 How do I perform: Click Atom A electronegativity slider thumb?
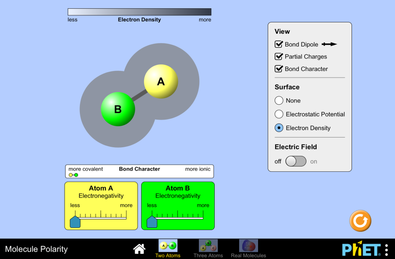[x=75, y=222]
